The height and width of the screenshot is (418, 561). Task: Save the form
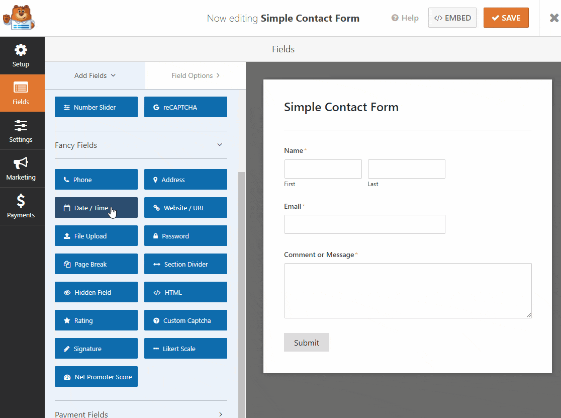pos(506,18)
